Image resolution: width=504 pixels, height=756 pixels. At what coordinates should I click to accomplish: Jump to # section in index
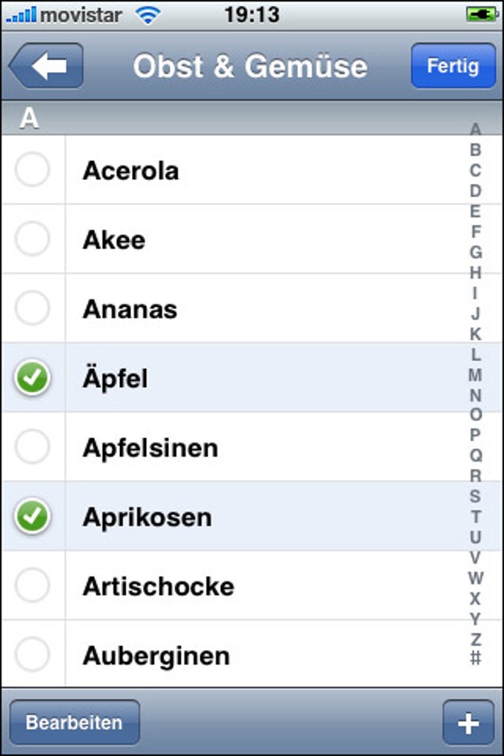[x=476, y=657]
